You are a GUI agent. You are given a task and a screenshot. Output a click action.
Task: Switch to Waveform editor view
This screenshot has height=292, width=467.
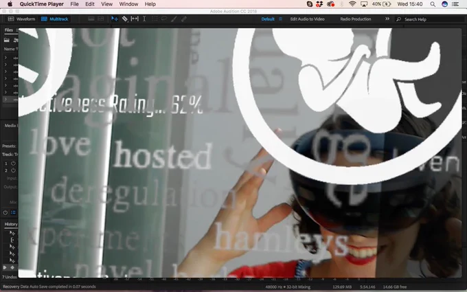point(21,19)
